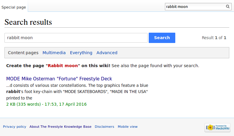This screenshot has height=136, width=234.
Task: Click the main rabbit moon search input
Action: pos(76,38)
